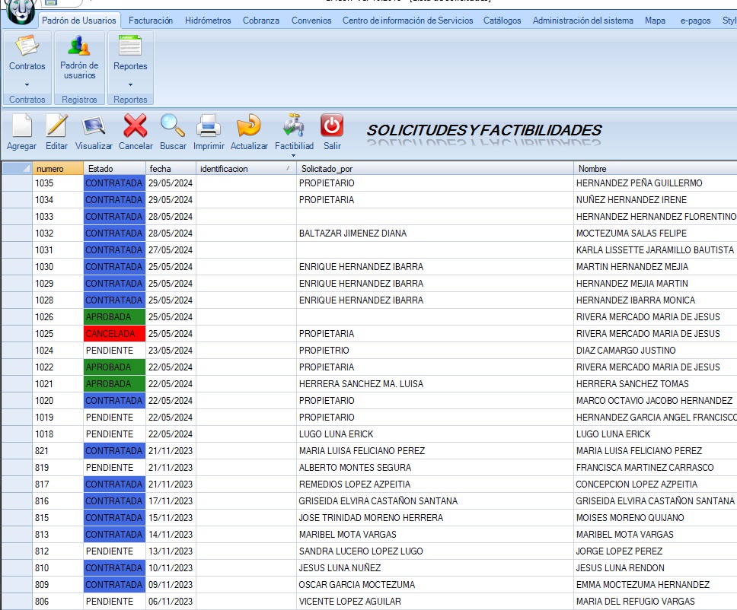Click the Imprimir printer icon
This screenshot has height=610, width=737.
[x=209, y=126]
